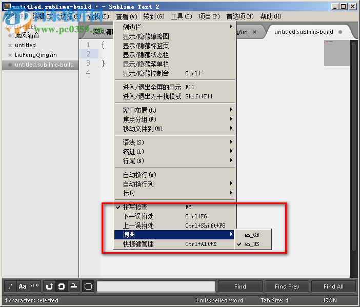This screenshot has width=360, height=307.
Task: Click JSON syntax in status bar
Action: (330, 300)
